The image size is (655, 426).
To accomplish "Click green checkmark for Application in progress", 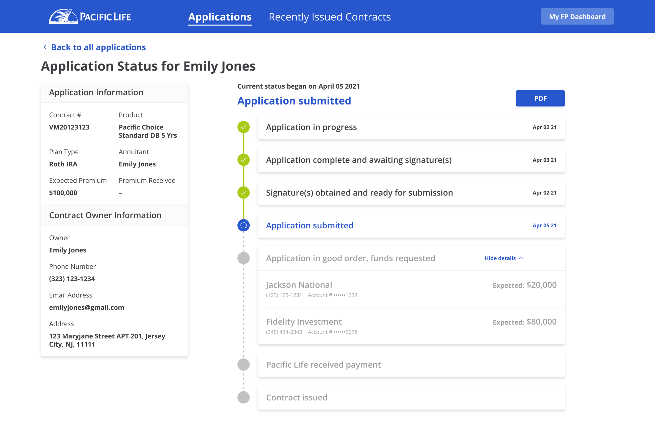I will tap(243, 127).
